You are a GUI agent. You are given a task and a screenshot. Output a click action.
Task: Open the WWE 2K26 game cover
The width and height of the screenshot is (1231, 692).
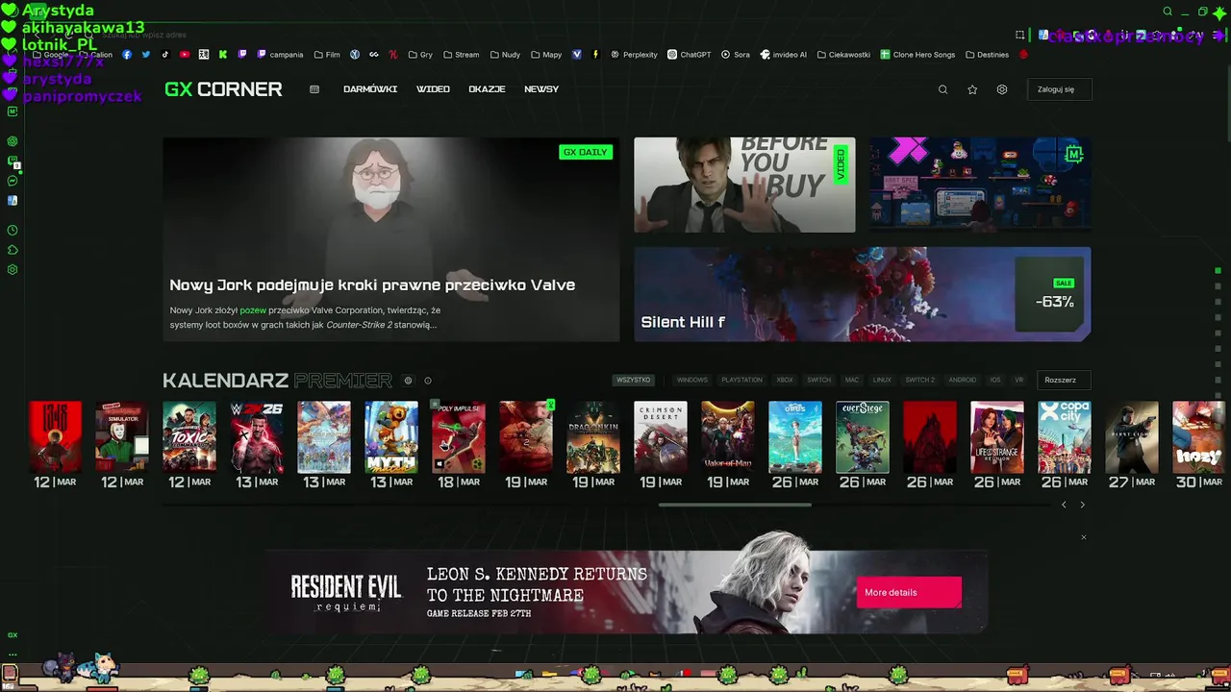[x=257, y=437]
